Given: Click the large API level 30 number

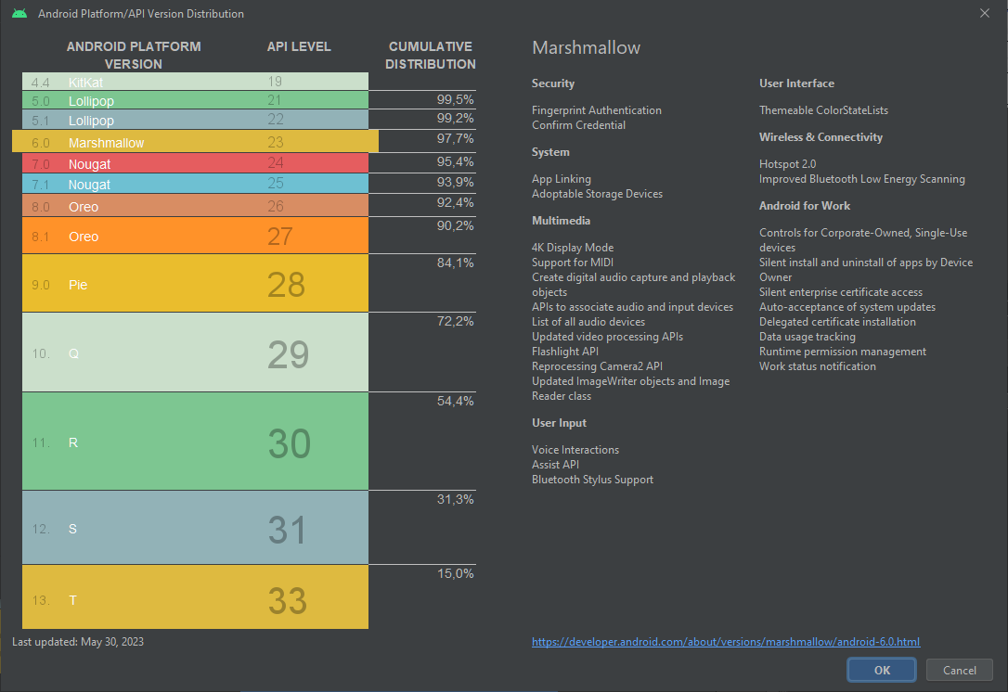Looking at the screenshot, I should pyautogui.click(x=289, y=443).
